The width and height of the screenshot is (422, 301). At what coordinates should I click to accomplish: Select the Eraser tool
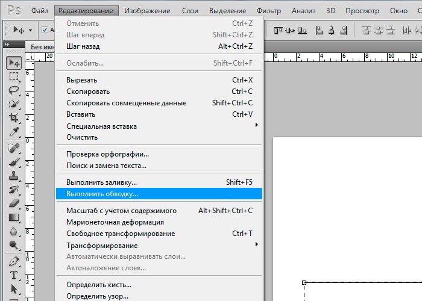(14, 203)
